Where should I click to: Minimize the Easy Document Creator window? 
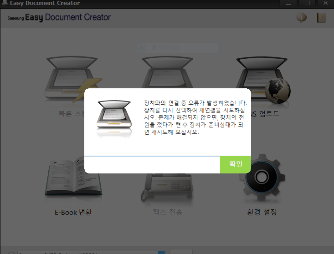(288, 3)
